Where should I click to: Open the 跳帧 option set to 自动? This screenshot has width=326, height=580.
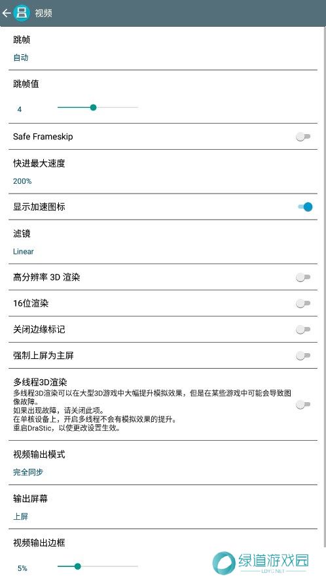(x=163, y=48)
